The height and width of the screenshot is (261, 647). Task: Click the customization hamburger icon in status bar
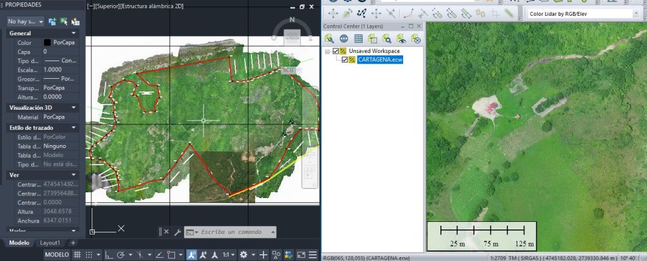pos(313,255)
